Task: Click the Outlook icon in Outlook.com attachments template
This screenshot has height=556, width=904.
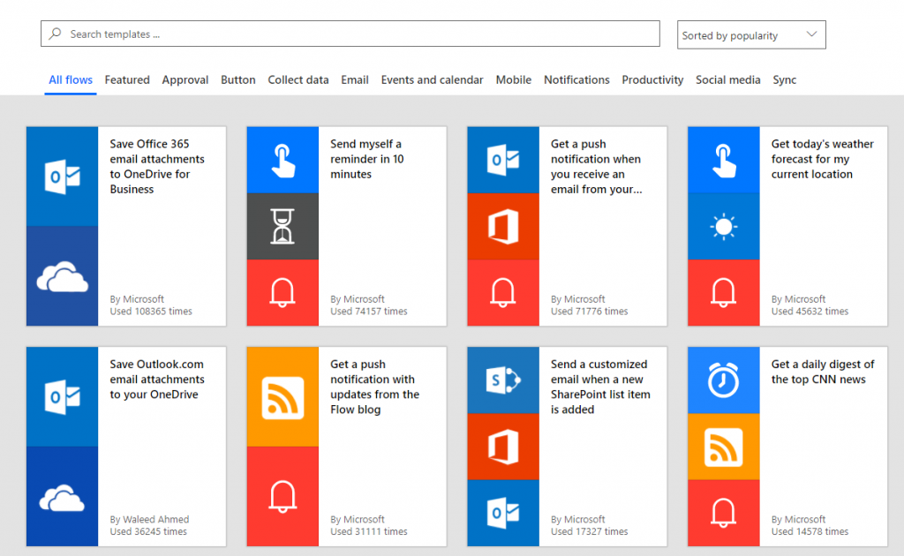Action: pos(62,396)
